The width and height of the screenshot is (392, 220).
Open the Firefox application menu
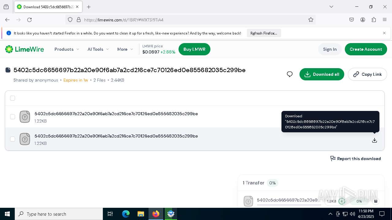click(x=385, y=20)
